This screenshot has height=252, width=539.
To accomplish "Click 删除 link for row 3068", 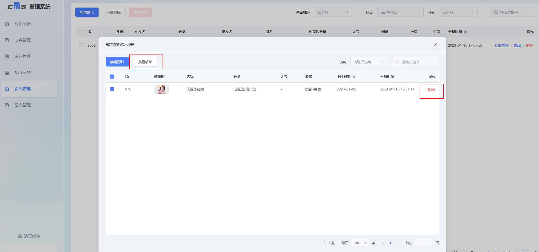I will point(529,46).
